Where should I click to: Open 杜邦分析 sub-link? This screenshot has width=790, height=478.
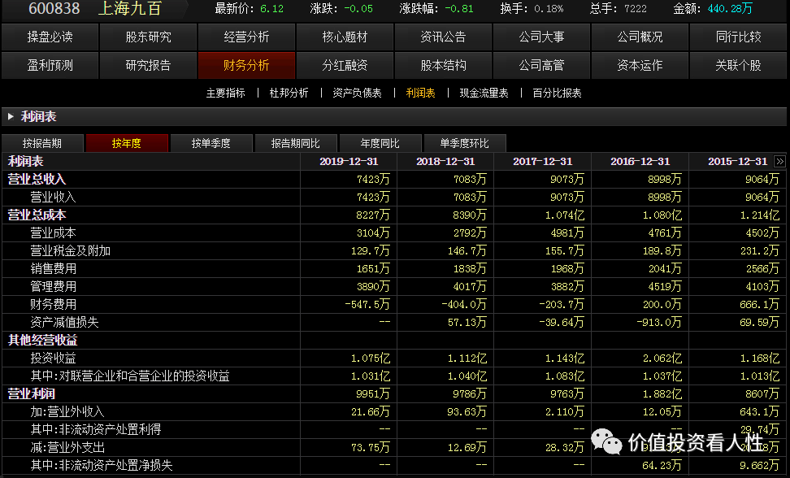tap(289, 93)
